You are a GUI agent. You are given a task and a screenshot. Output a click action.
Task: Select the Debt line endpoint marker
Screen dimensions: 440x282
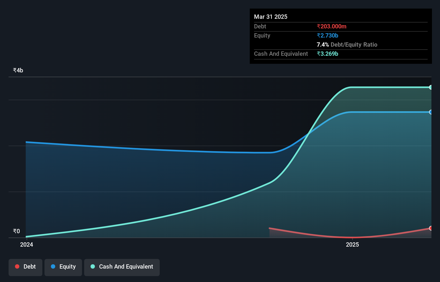[x=431, y=228]
